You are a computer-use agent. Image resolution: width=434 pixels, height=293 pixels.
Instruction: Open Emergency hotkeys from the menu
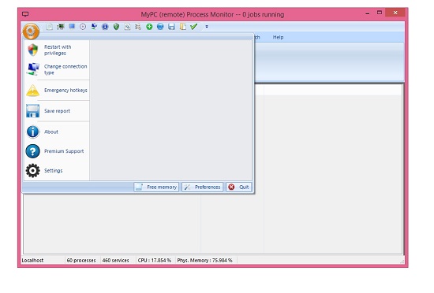[x=57, y=91]
